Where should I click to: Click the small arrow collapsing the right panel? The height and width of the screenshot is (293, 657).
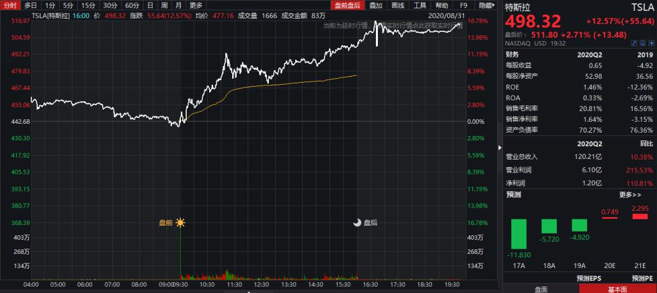tap(499, 147)
